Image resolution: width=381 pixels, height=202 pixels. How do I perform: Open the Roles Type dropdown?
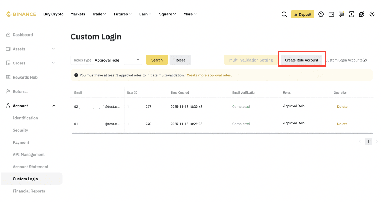[106, 60]
